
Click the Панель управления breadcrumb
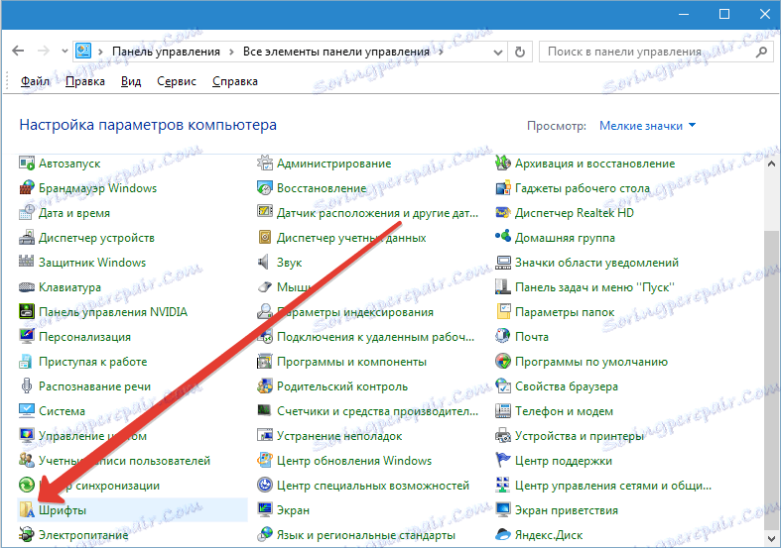click(x=166, y=52)
